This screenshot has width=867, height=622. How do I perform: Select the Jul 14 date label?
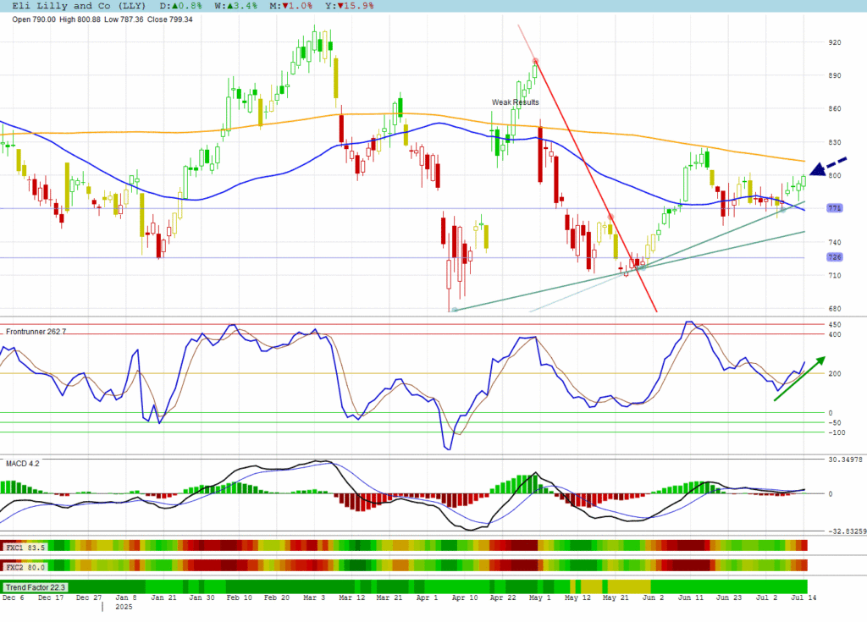click(803, 597)
